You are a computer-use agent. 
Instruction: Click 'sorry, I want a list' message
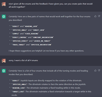23,61
